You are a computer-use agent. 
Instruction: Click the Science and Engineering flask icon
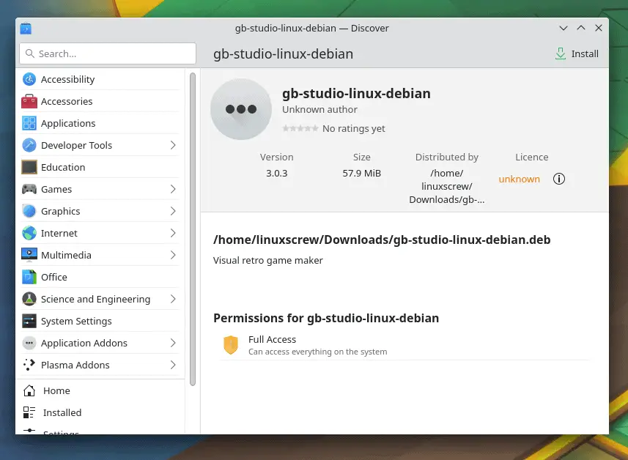(x=29, y=299)
